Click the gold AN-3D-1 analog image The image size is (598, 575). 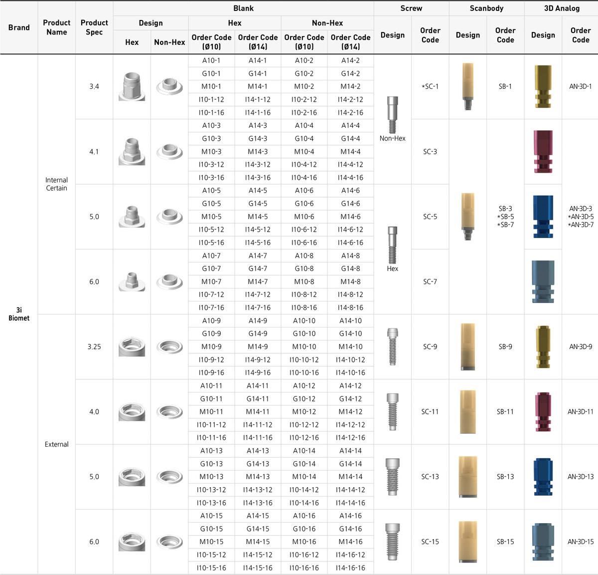click(x=543, y=86)
